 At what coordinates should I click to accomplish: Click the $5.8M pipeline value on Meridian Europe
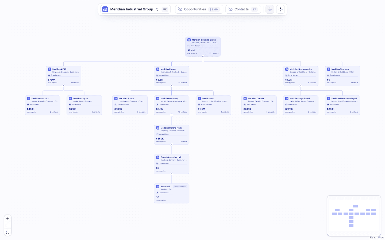tap(160, 80)
